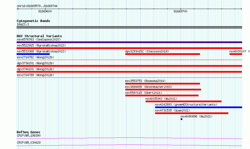Click the red nsv6035343 variant bar
250x149 pixels.
pyautogui.click(x=183, y=101)
